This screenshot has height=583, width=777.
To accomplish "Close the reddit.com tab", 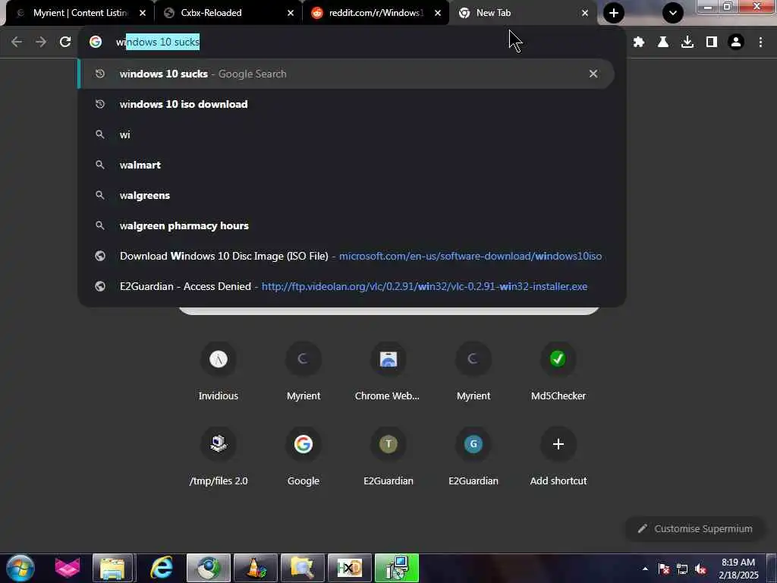I will [x=438, y=13].
